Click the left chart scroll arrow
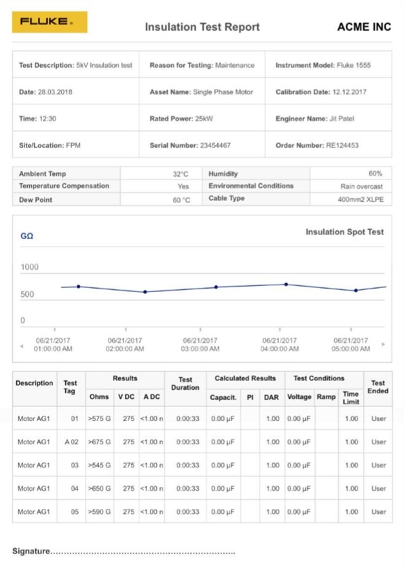 [22, 346]
